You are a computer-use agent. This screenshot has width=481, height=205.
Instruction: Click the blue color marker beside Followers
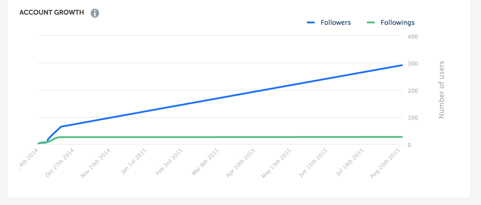[x=311, y=23]
